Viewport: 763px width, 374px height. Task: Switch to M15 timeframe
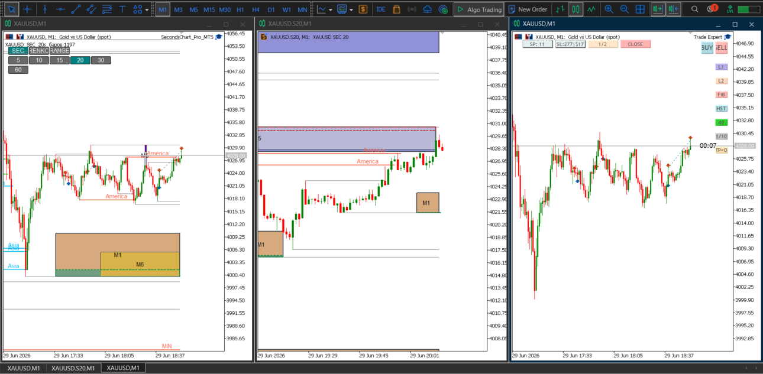209,9
